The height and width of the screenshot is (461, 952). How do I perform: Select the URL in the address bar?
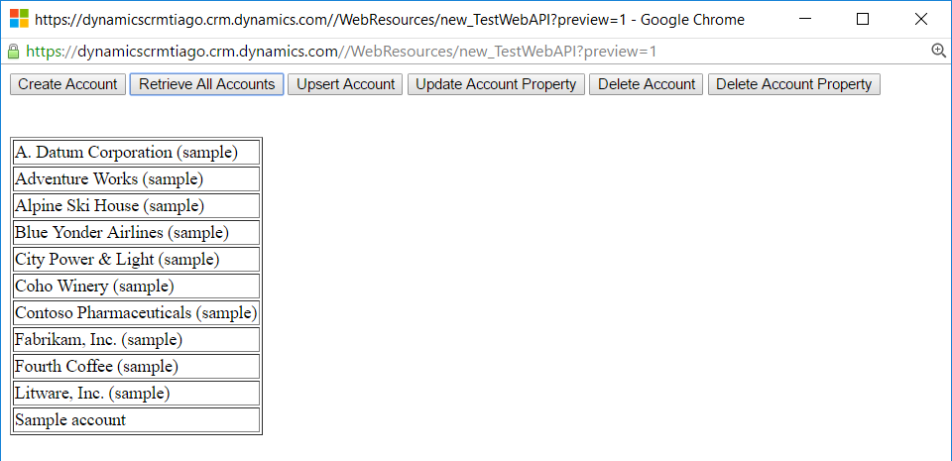click(x=340, y=52)
